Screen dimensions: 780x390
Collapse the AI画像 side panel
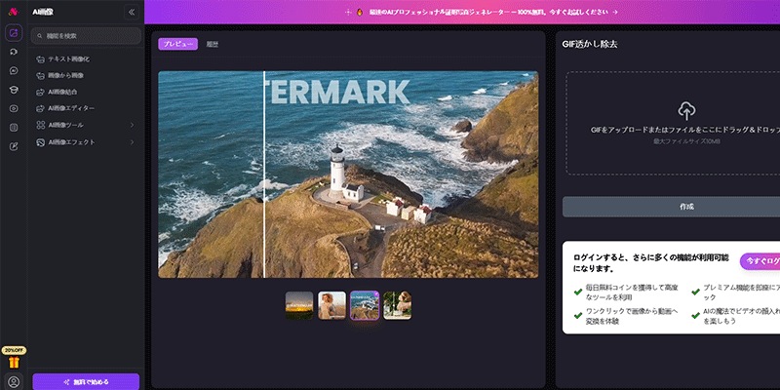click(132, 12)
